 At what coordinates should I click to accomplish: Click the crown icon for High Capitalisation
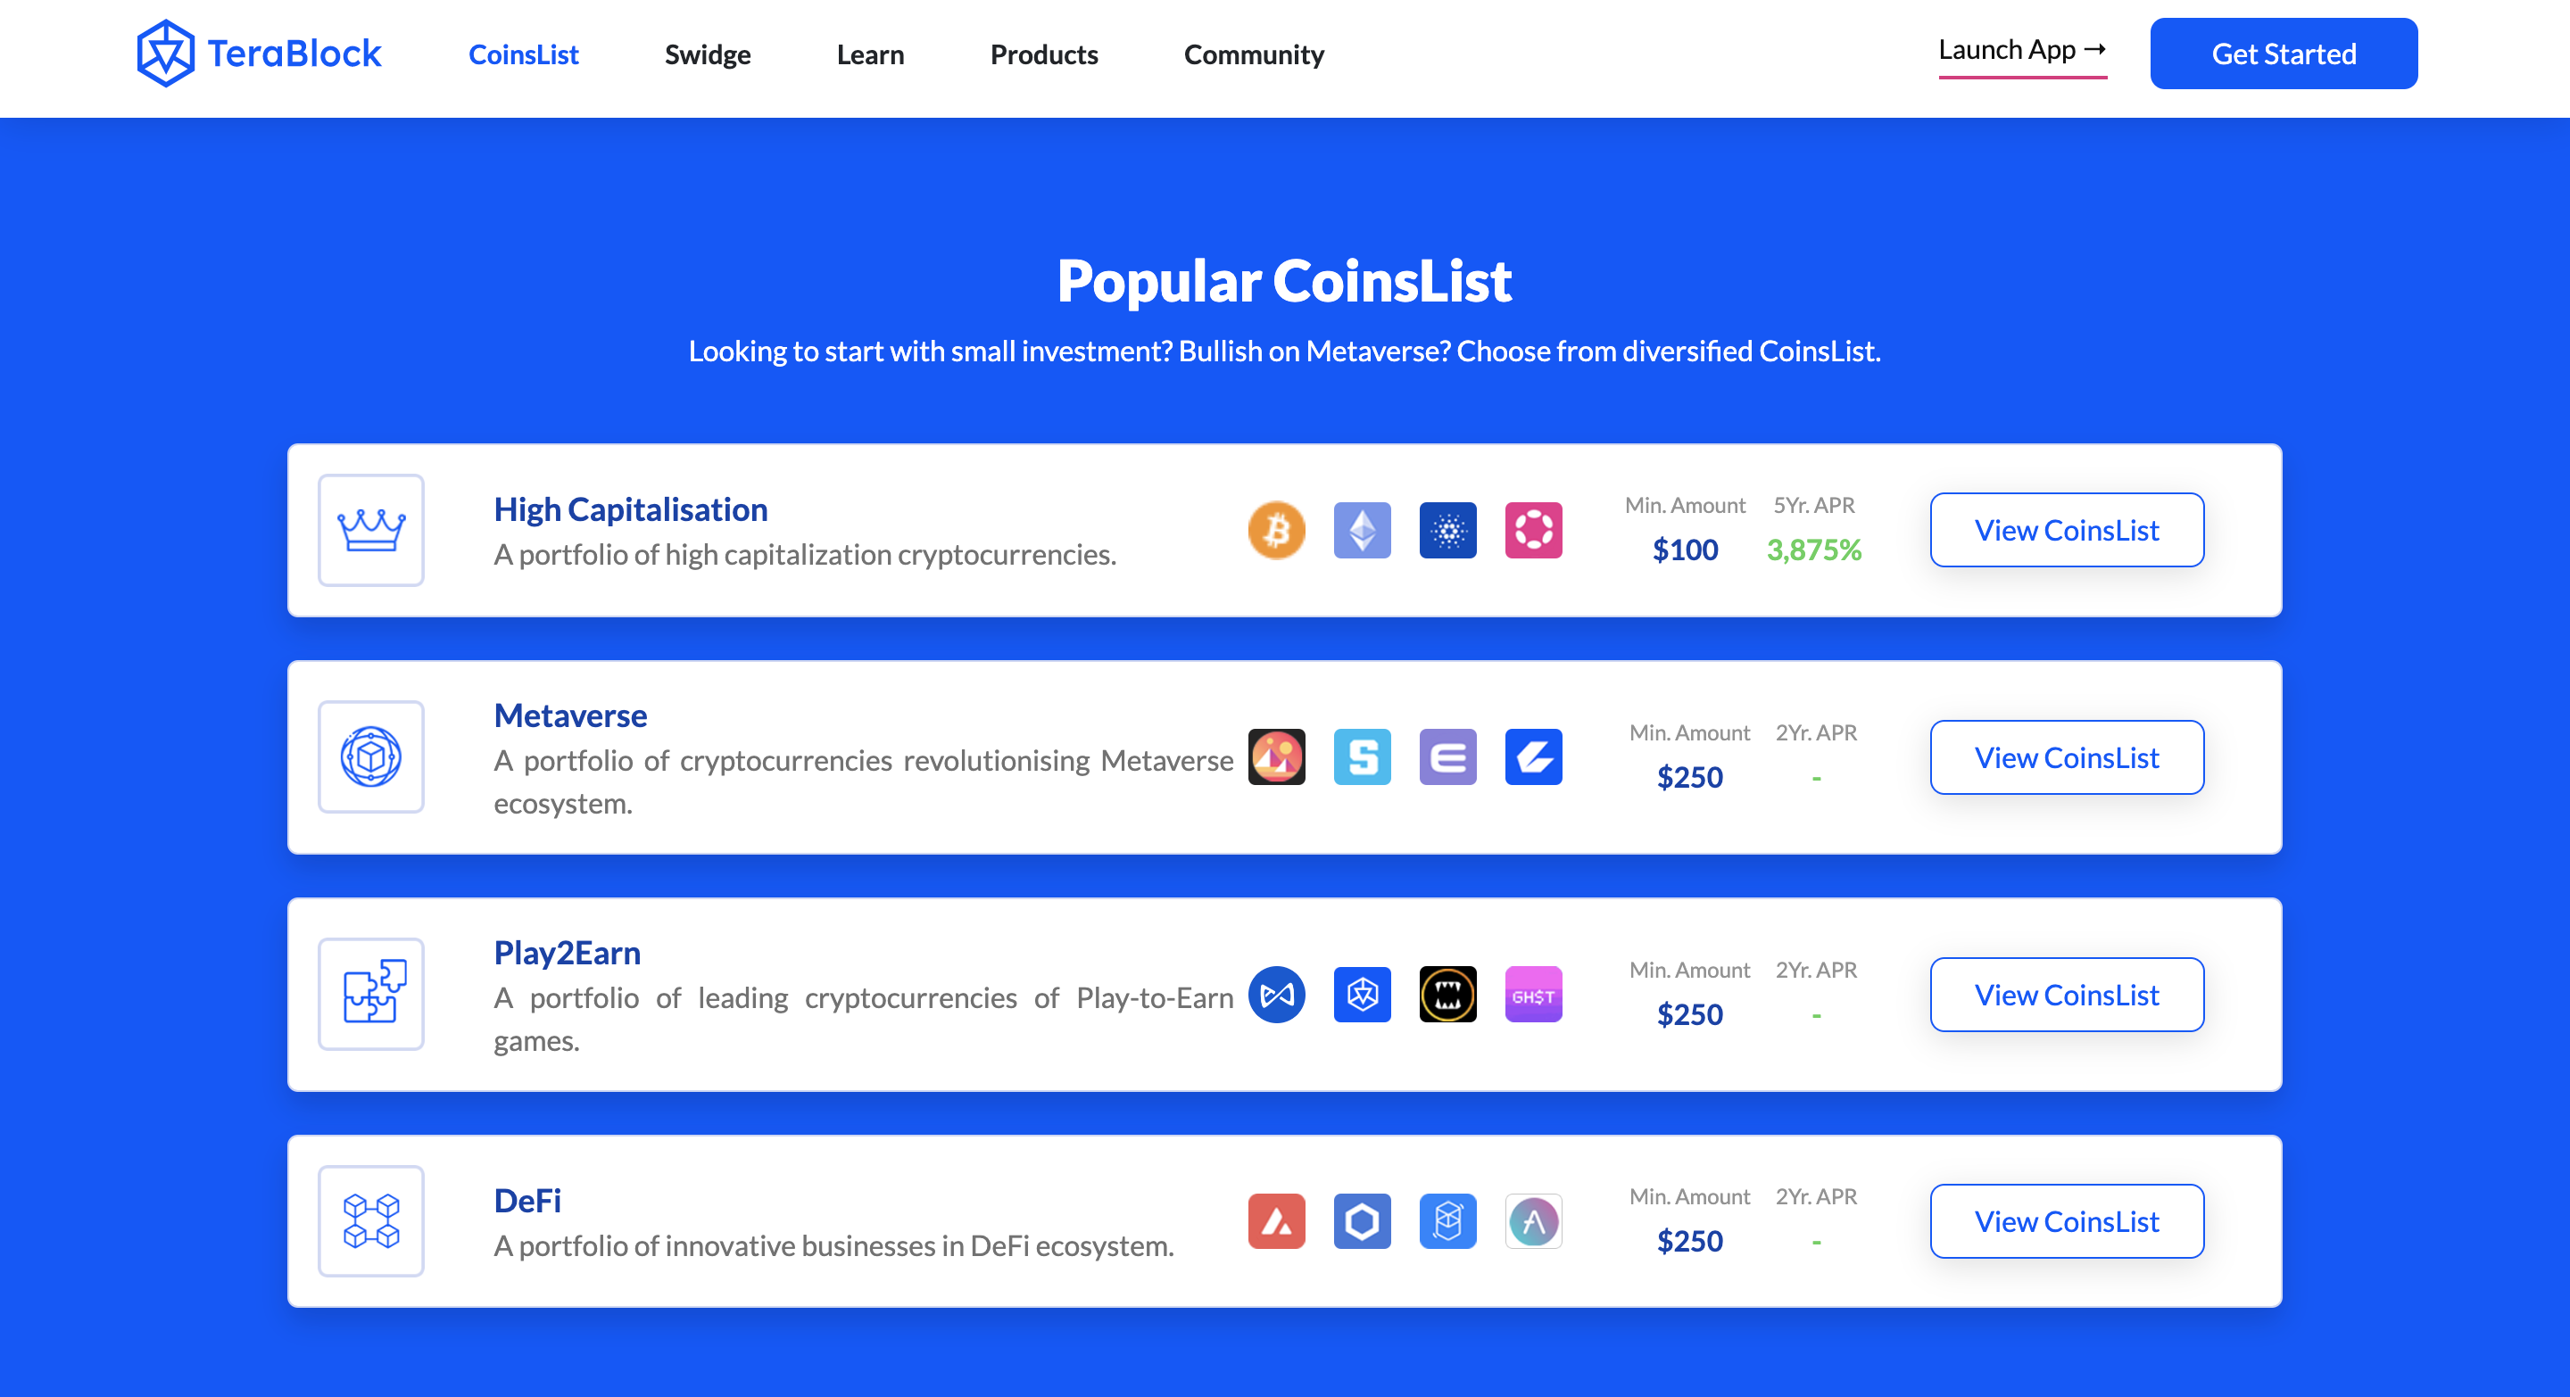pos(371,531)
